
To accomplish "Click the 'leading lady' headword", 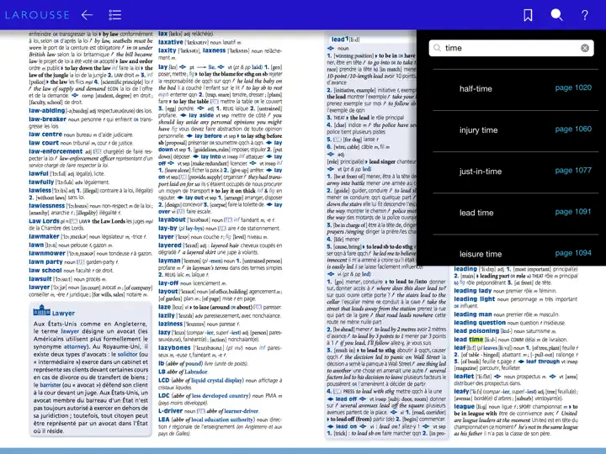I will point(473,291).
